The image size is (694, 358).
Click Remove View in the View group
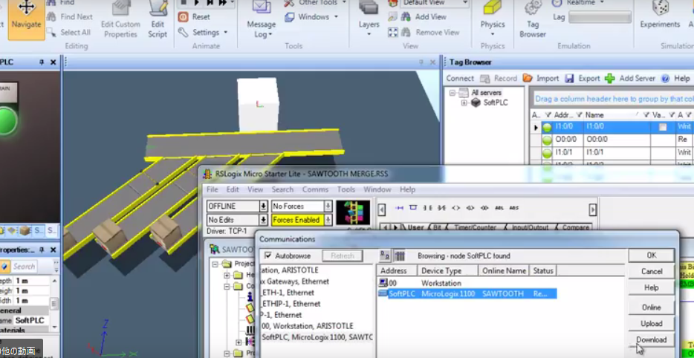[430, 32]
